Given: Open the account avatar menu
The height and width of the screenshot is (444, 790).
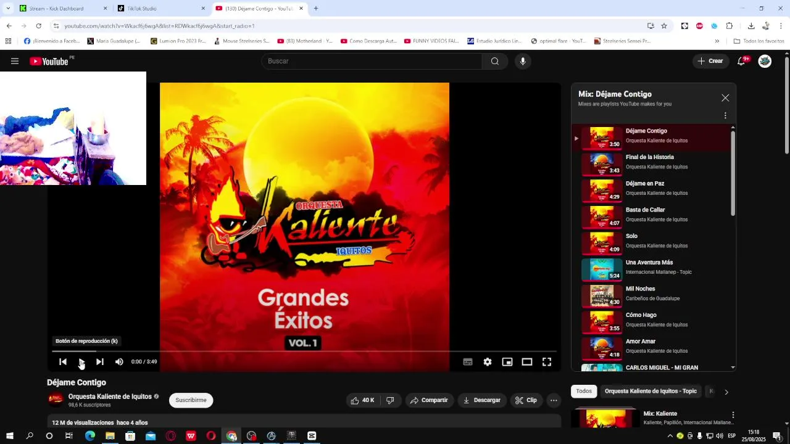Looking at the screenshot, I should pos(765,61).
